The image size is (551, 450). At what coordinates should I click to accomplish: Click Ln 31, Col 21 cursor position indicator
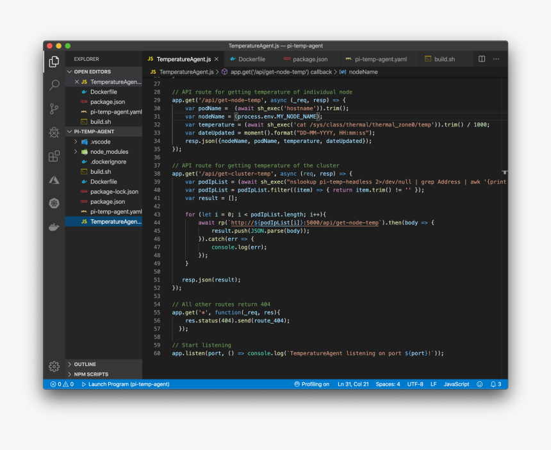pyautogui.click(x=353, y=384)
